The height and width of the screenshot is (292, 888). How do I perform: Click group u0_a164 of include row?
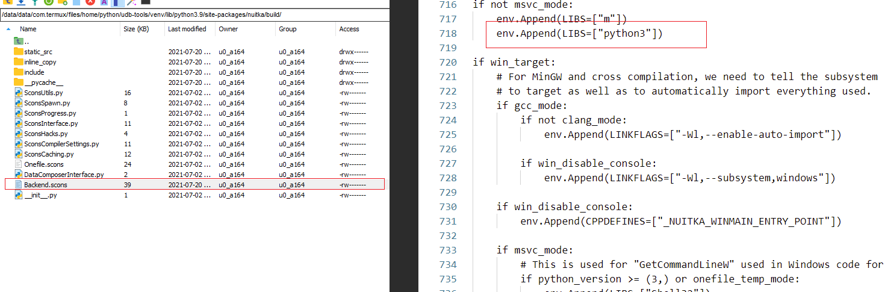[291, 72]
